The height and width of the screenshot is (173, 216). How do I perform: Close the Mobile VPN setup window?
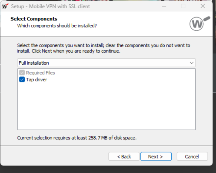(x=203, y=6)
